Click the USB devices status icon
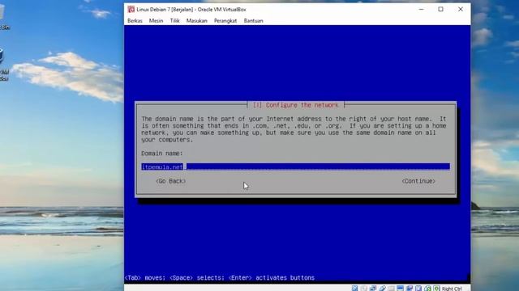This screenshot has width=519, height=291. pos(382,288)
